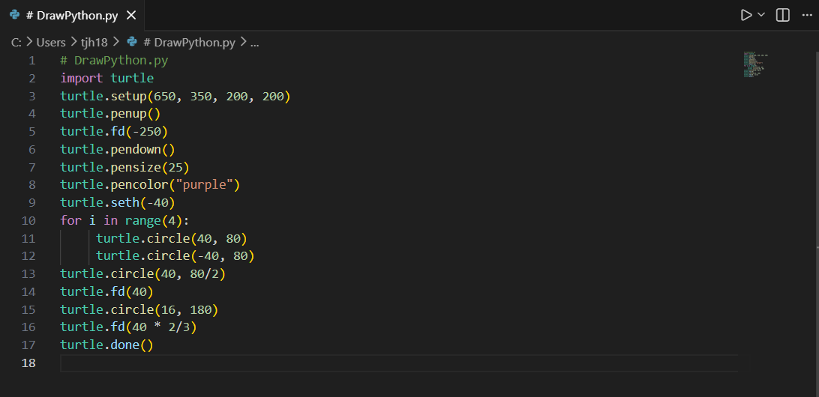Image resolution: width=819 pixels, height=397 pixels.
Task: Click the # DrawPython.py breadcrumb file
Action: (189, 42)
